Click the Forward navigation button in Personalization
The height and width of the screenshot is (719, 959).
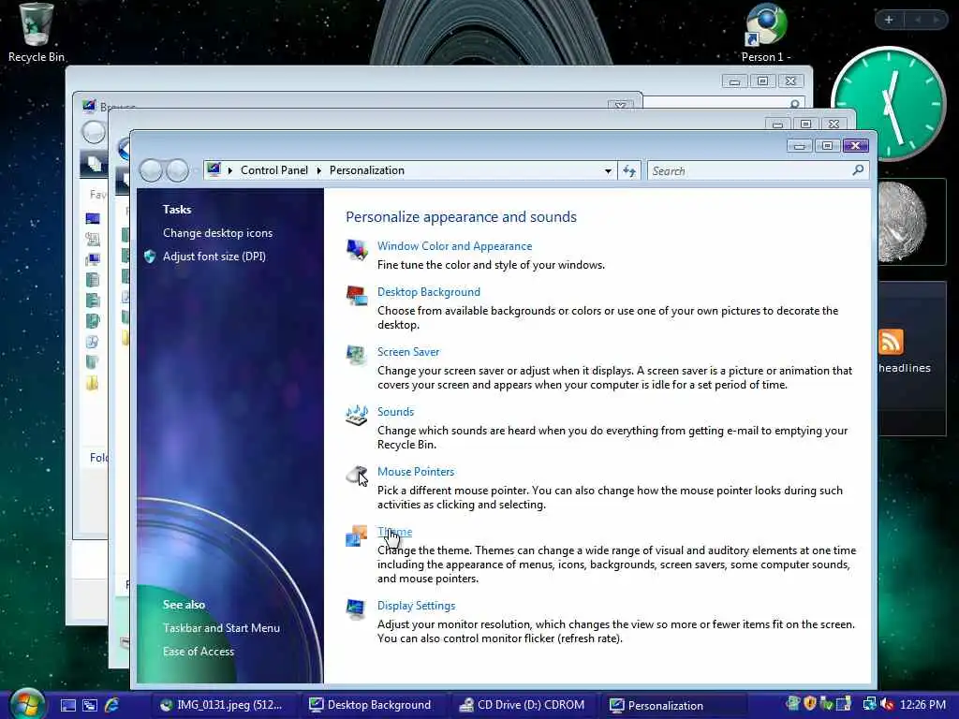point(177,170)
